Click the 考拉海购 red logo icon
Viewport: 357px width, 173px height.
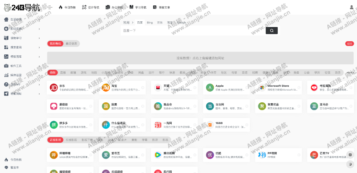pyautogui.click(x=314, y=88)
